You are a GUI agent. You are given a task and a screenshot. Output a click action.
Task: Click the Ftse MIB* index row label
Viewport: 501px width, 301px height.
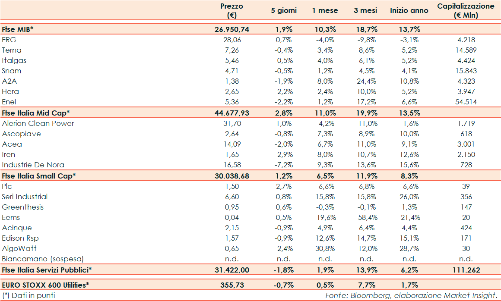[18, 29]
